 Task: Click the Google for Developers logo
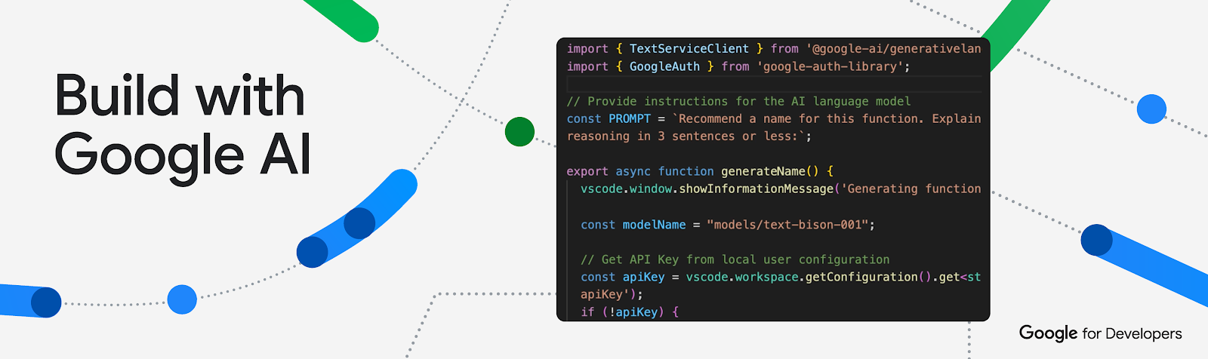[x=1100, y=333]
